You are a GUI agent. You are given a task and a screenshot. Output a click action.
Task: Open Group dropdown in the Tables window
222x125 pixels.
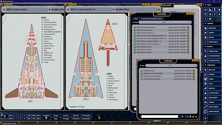[171, 66]
